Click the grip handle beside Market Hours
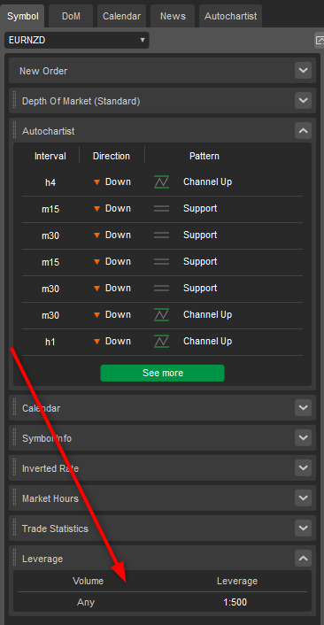The height and width of the screenshot is (625, 324). (x=15, y=498)
